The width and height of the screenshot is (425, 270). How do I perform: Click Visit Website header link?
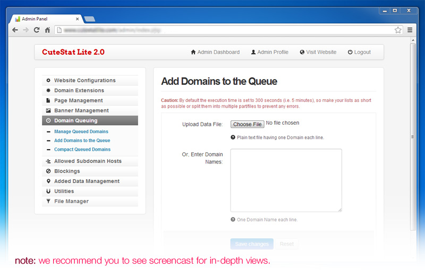tap(318, 52)
